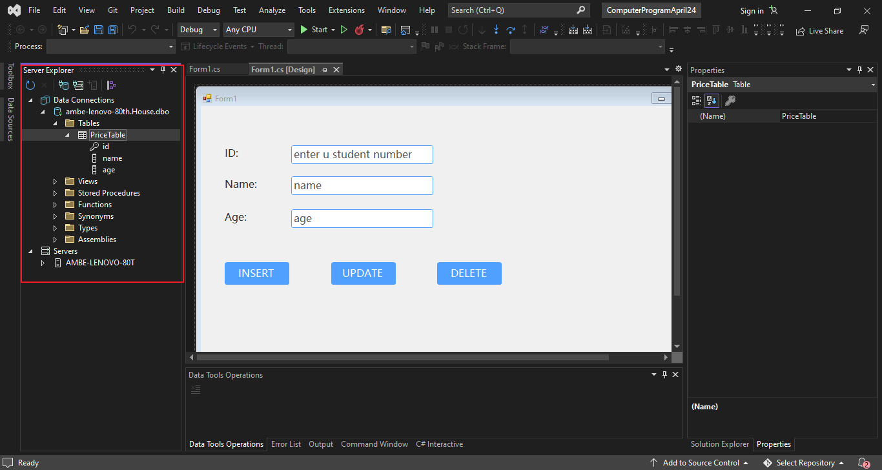Open the Process combo box
Viewport: 882px width, 470px height.
111,46
